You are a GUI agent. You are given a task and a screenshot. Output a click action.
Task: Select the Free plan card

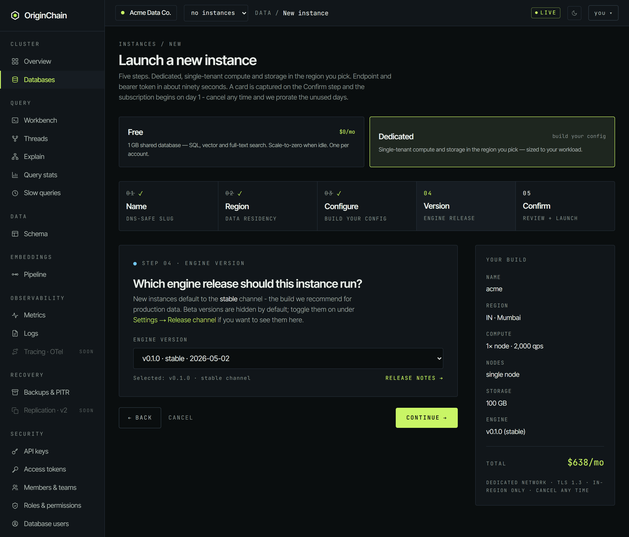241,142
